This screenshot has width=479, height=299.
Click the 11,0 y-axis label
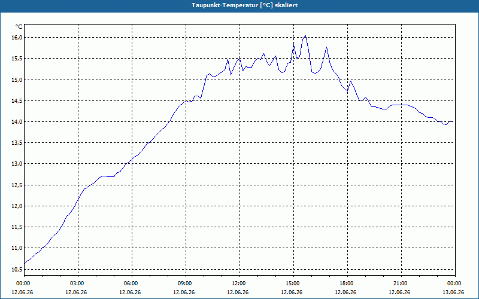click(17, 248)
